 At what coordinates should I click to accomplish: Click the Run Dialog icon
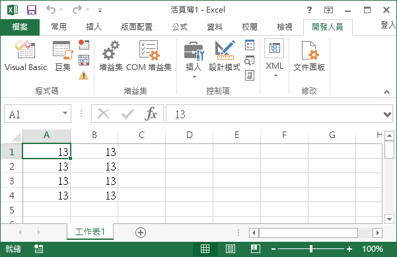[250, 75]
